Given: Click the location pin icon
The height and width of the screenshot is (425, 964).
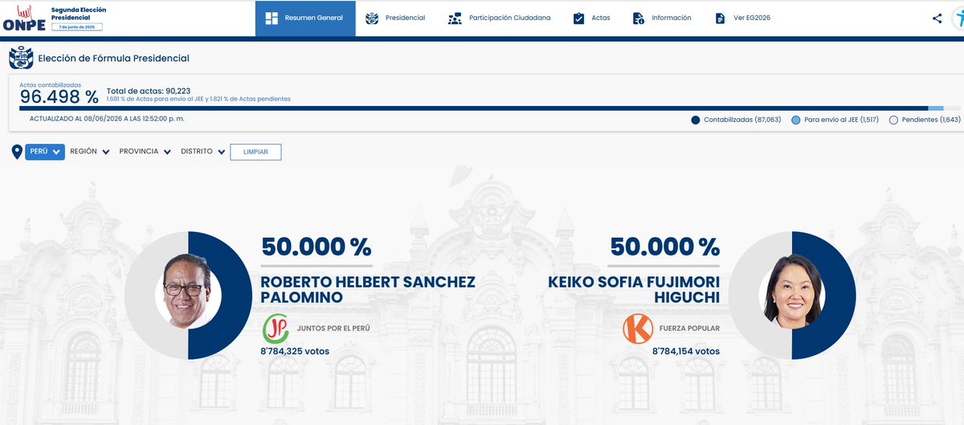Looking at the screenshot, I should click(x=17, y=152).
